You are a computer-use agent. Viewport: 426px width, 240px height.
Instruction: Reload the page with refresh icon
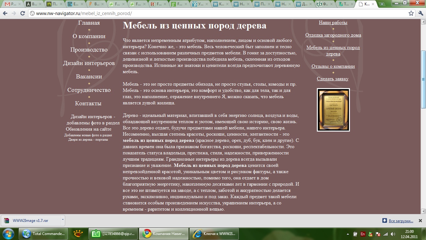point(22,13)
